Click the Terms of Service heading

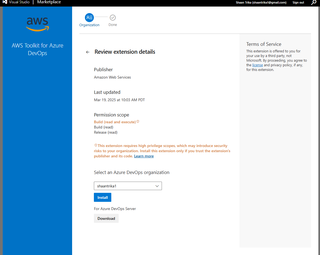[264, 44]
